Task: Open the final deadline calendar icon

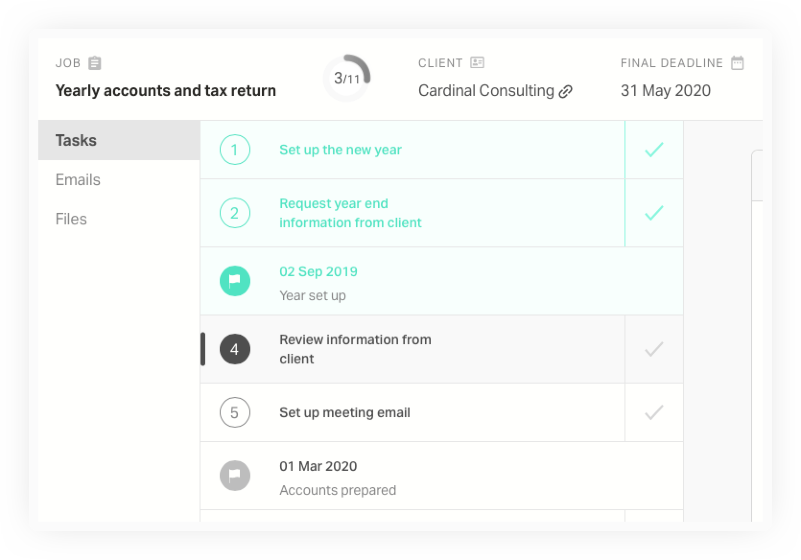Action: coord(737,63)
